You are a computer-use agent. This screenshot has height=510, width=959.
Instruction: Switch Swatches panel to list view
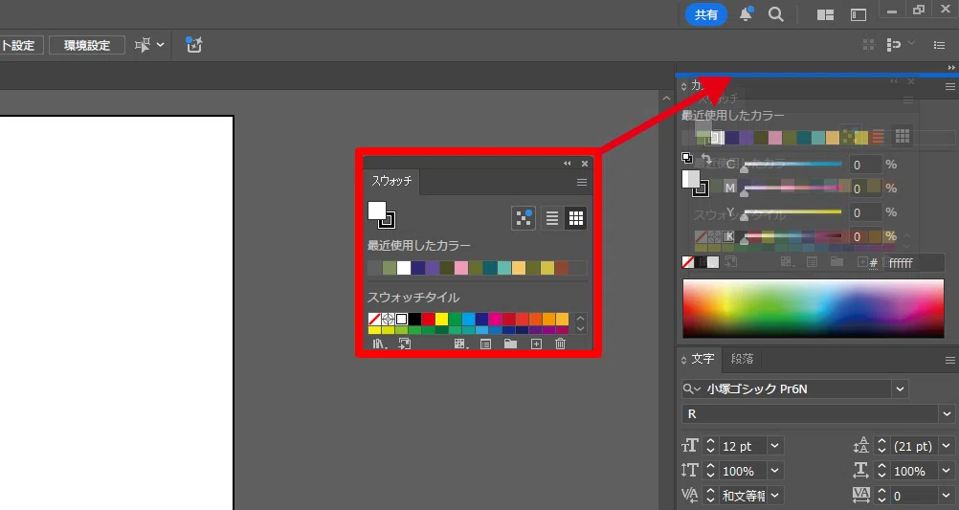(551, 218)
